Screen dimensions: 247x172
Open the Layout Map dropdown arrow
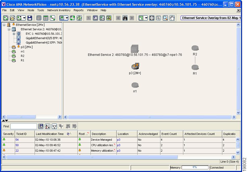pos(146,18)
